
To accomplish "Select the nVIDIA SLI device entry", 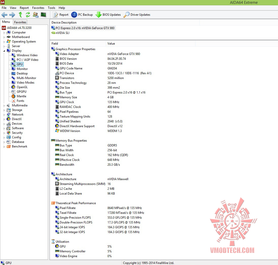I will click(63, 33).
